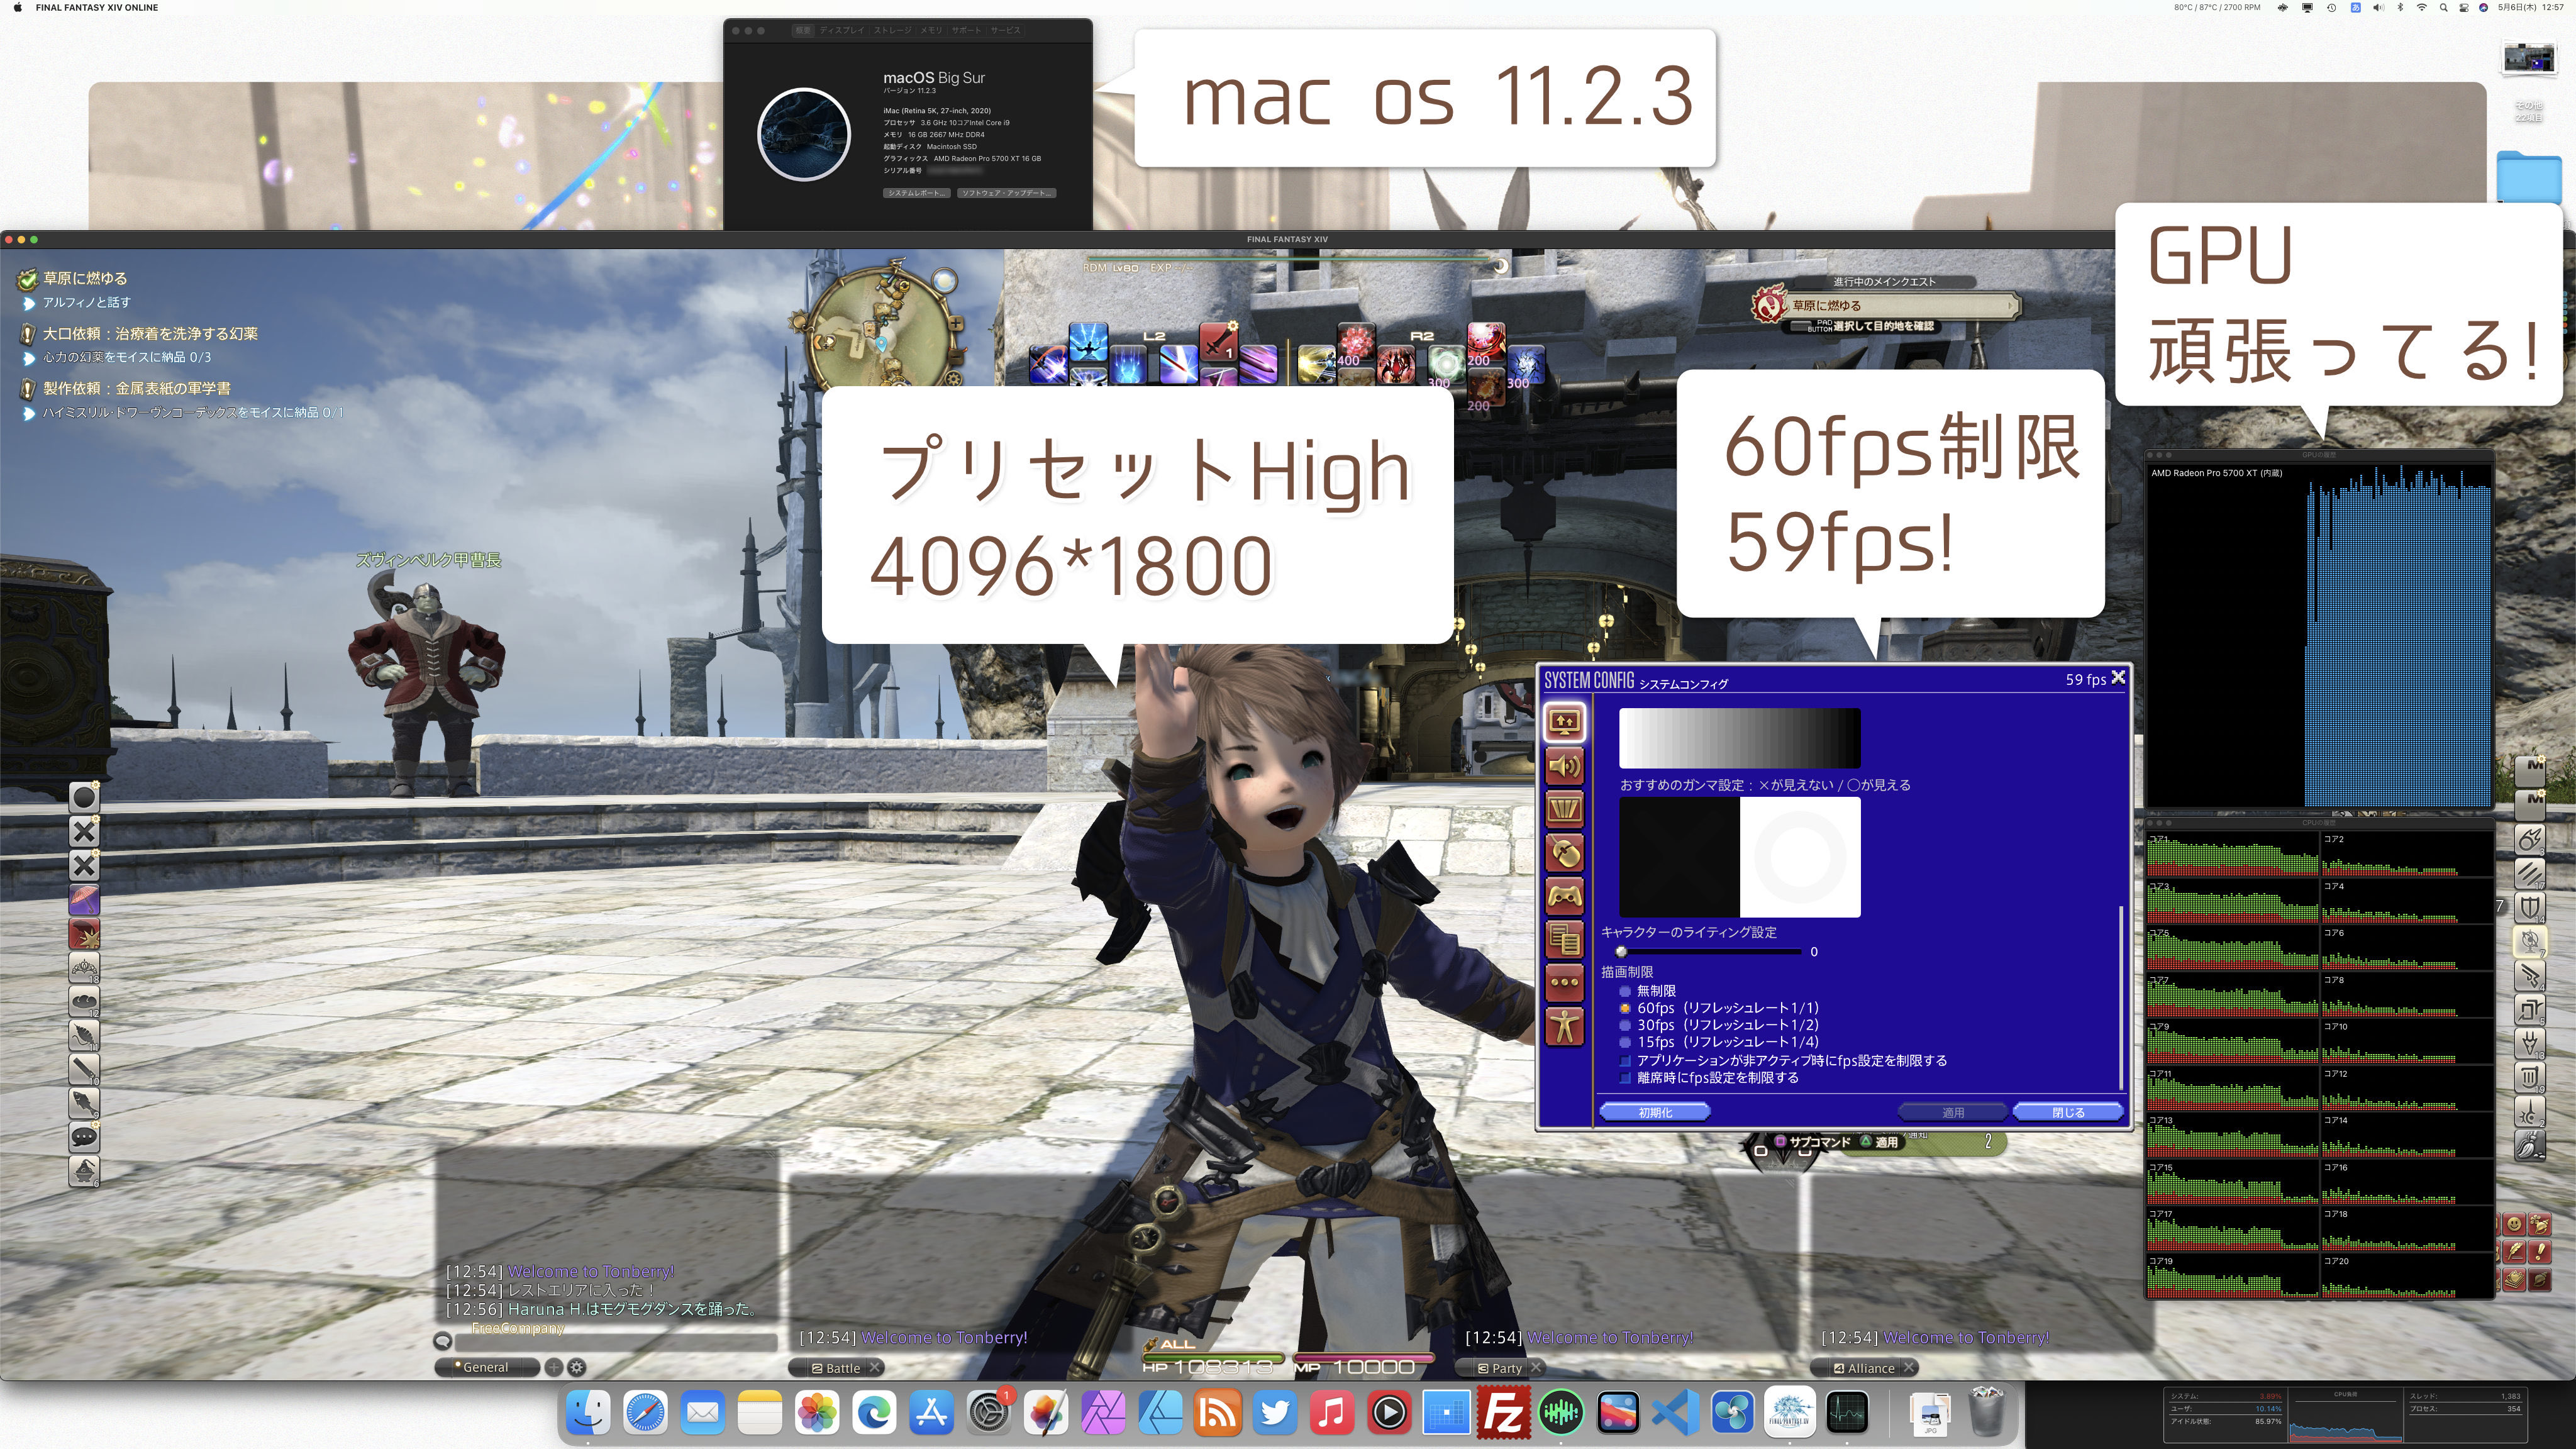Click システムレポート... in About This Mac
Viewport: 2576px width, 1449px height.
[x=916, y=193]
